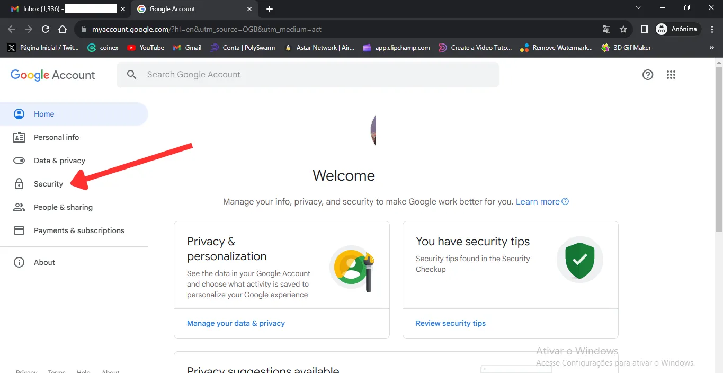Click the Personal info ID card icon
This screenshot has height=373, width=723.
(19, 137)
